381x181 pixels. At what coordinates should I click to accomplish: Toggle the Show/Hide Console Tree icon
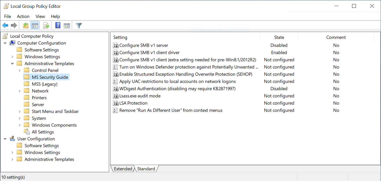[35, 25]
